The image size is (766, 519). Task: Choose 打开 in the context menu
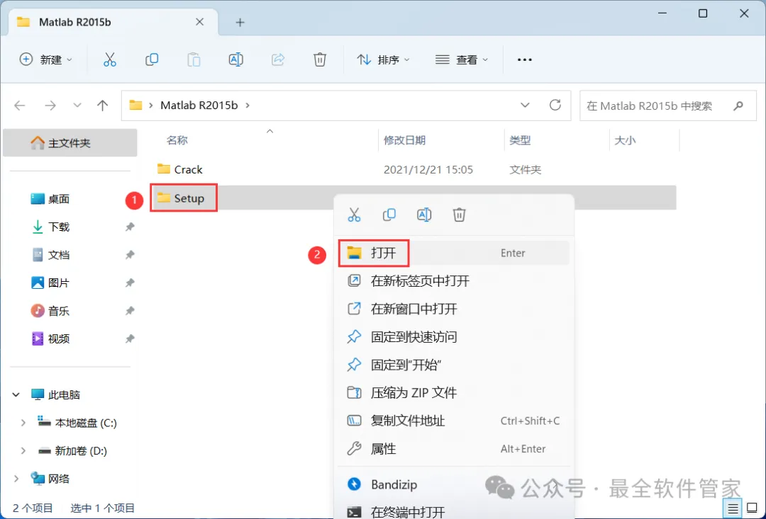[x=453, y=253]
